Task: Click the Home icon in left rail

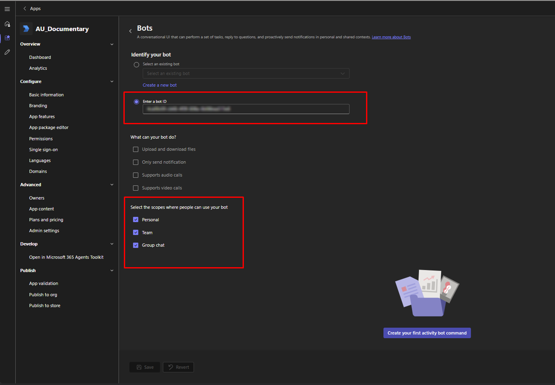Action: click(x=7, y=24)
